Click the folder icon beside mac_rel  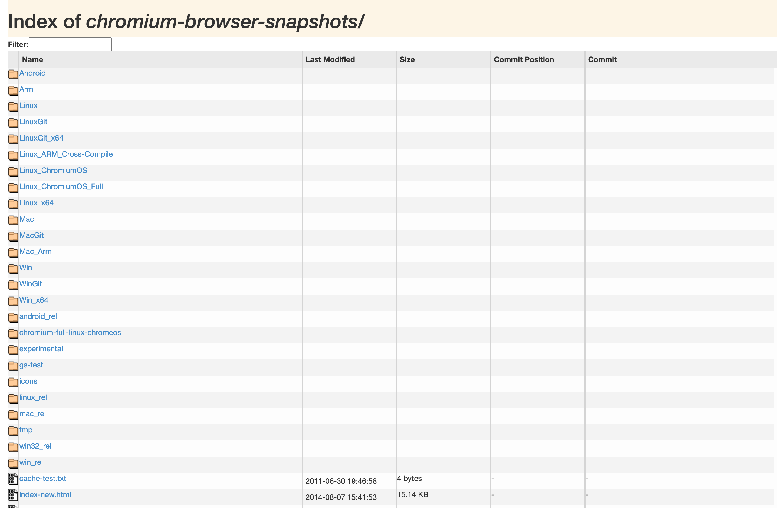pos(13,415)
